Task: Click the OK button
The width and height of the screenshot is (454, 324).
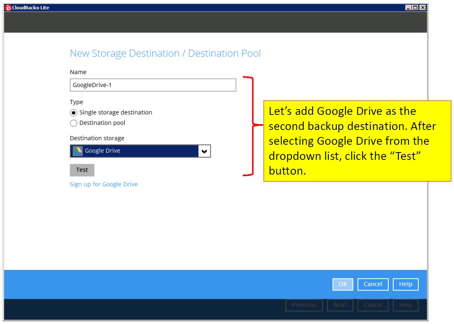Action: (x=343, y=284)
